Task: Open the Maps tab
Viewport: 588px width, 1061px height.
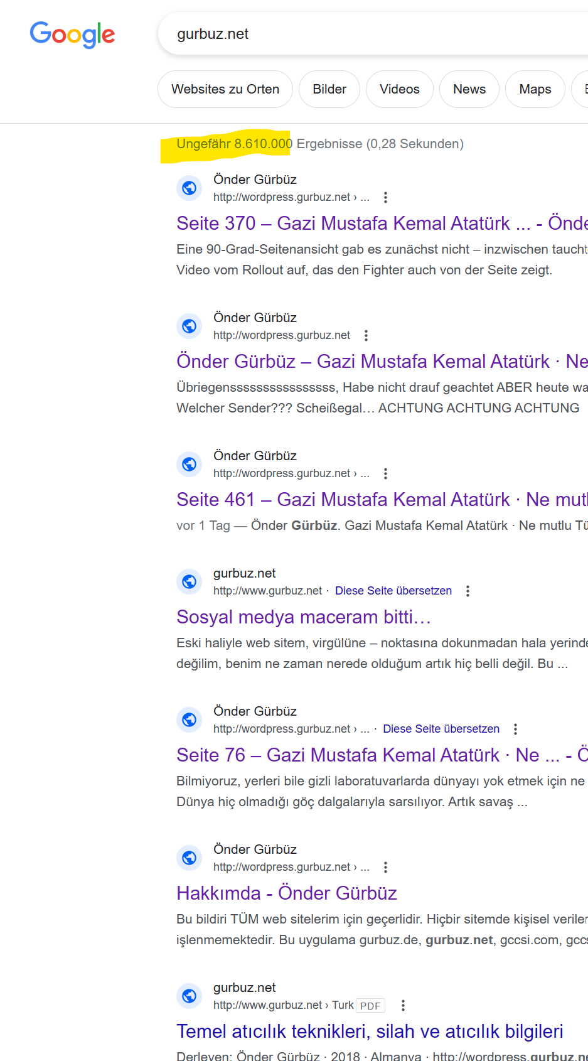Action: [x=535, y=89]
